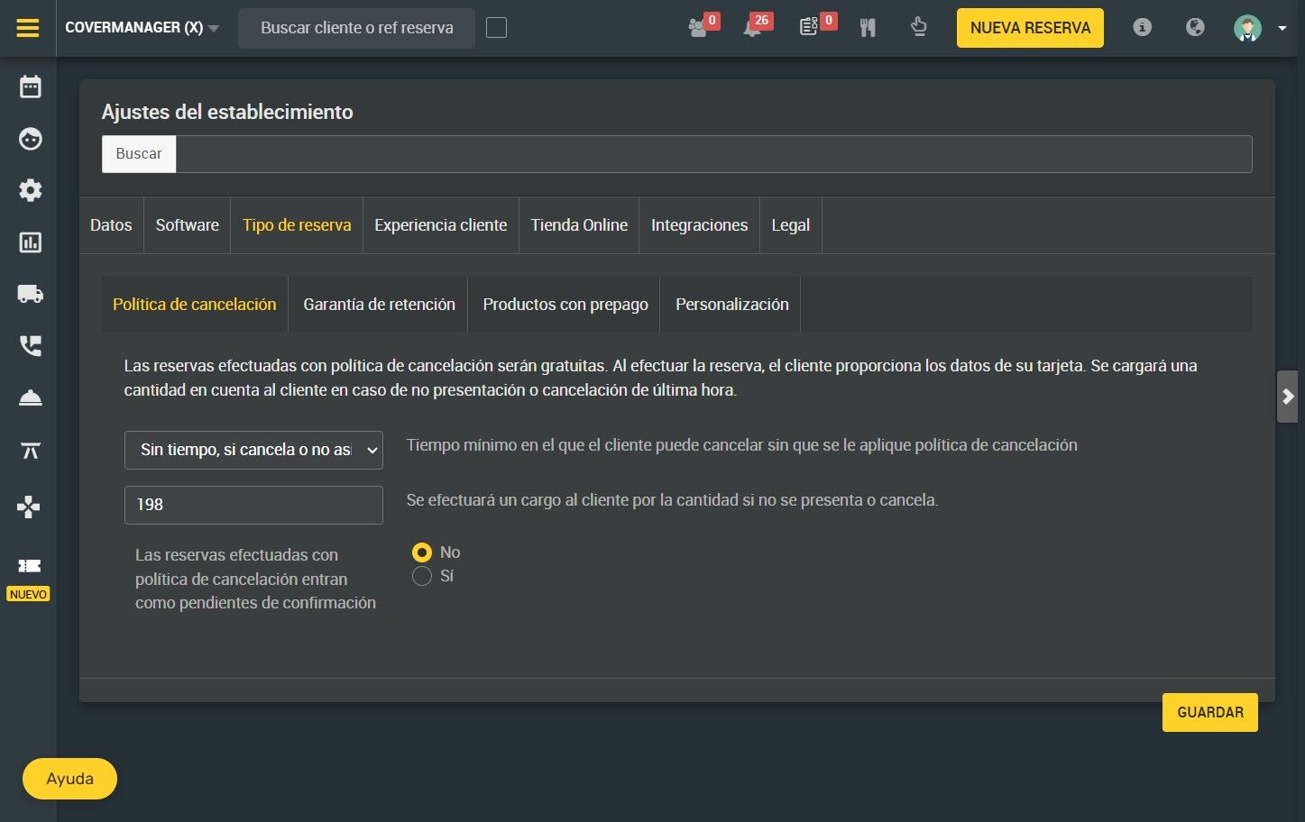Image resolution: width=1305 pixels, height=822 pixels.
Task: Click the GUARDAR button
Action: [1210, 712]
